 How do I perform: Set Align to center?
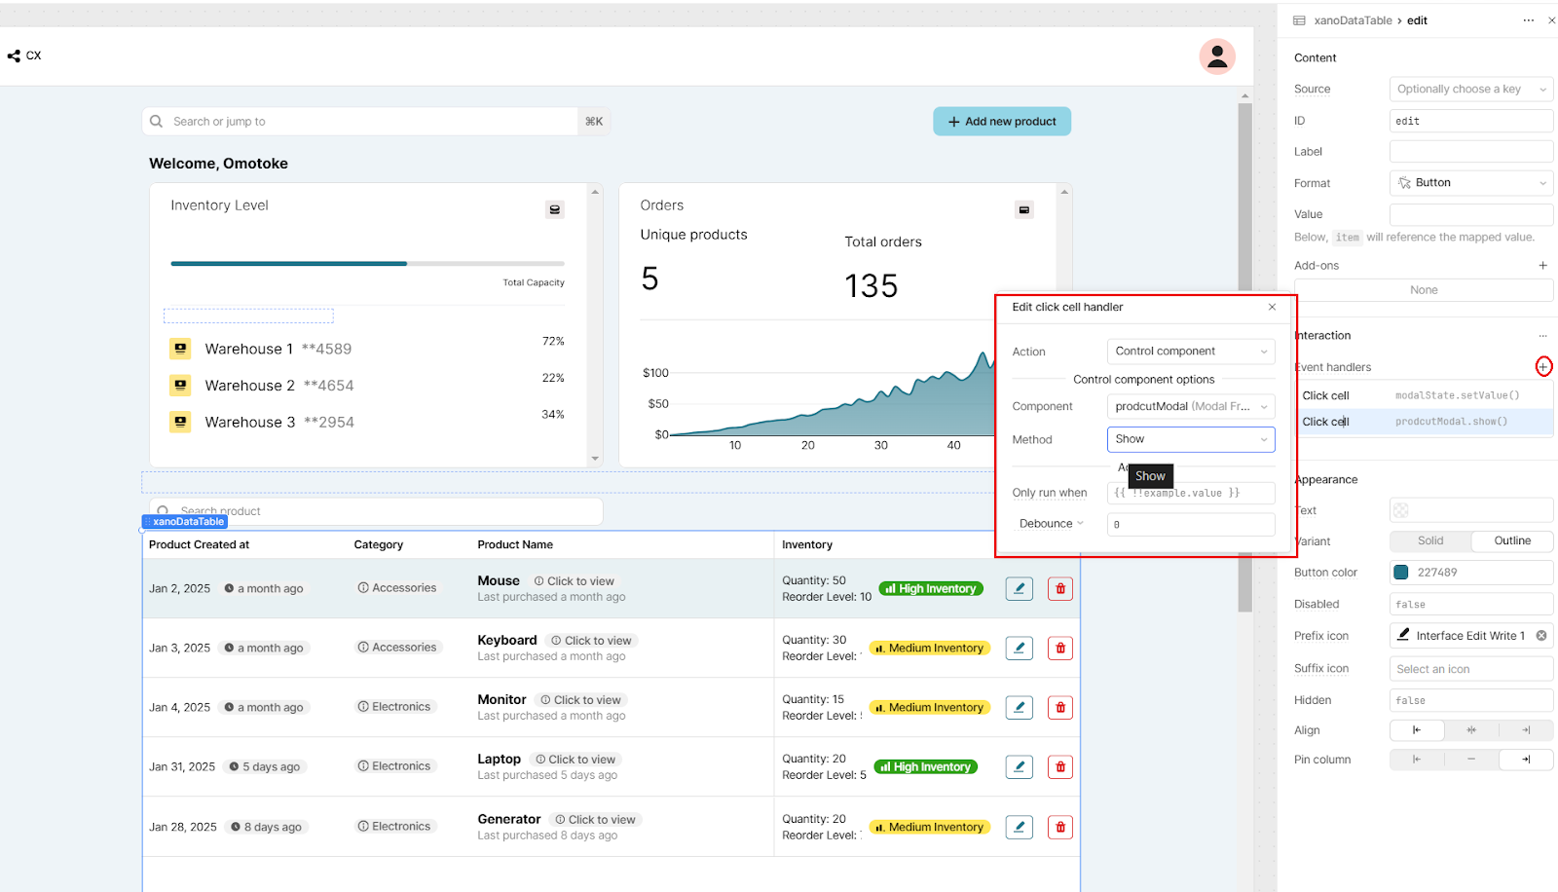(x=1471, y=730)
